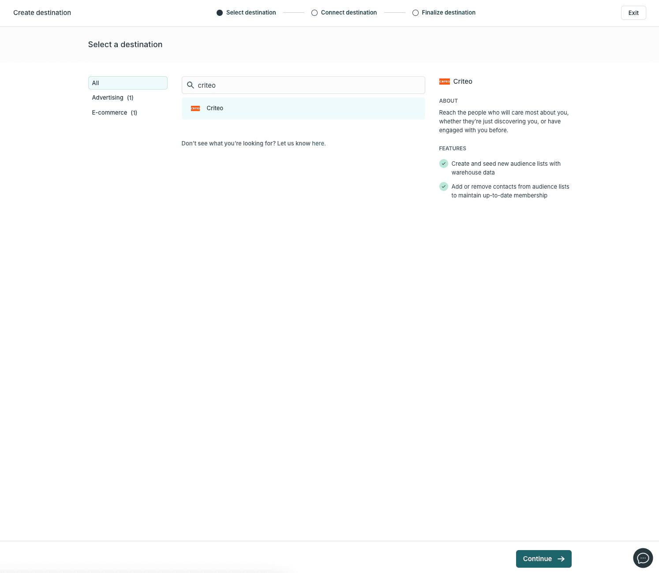Select the Advertising category filter

click(x=112, y=97)
